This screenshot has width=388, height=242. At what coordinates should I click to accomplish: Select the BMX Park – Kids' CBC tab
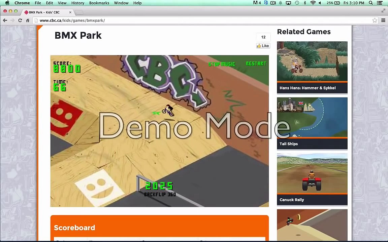click(x=46, y=12)
